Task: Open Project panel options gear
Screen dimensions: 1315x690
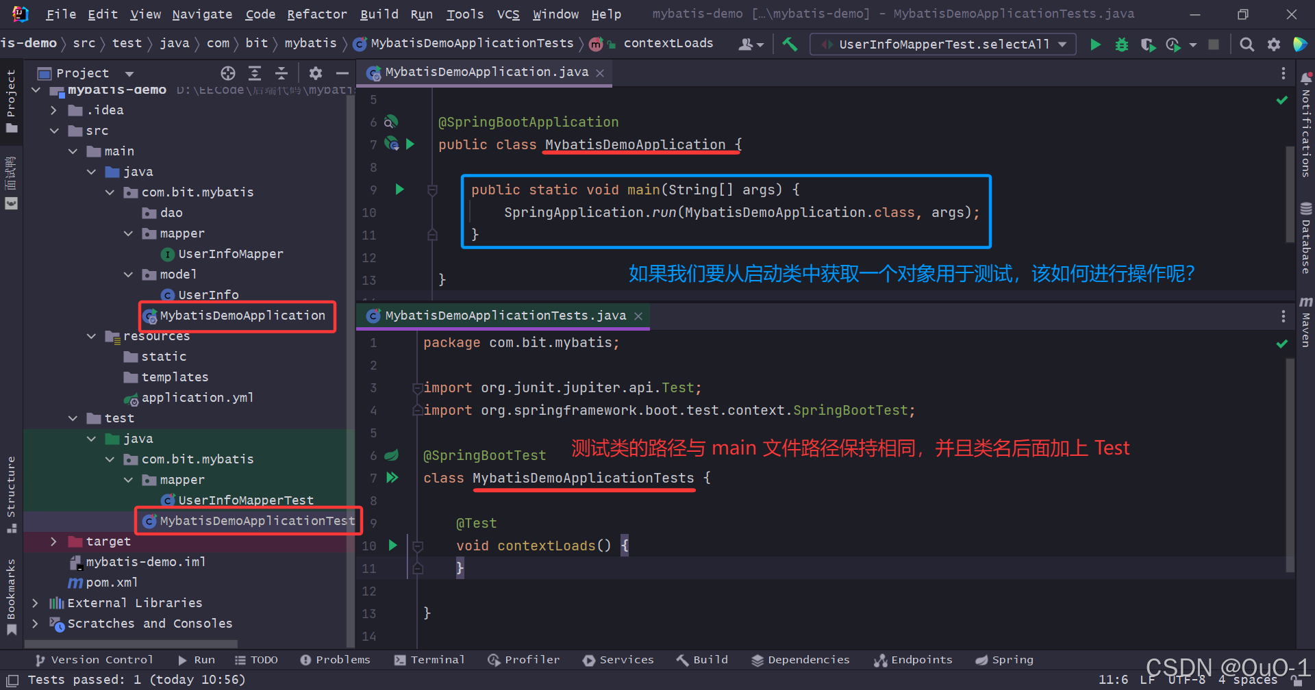Action: tap(316, 73)
